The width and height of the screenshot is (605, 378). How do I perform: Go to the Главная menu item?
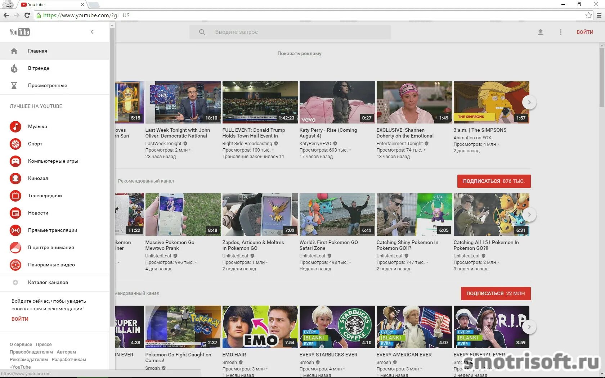pos(55,51)
